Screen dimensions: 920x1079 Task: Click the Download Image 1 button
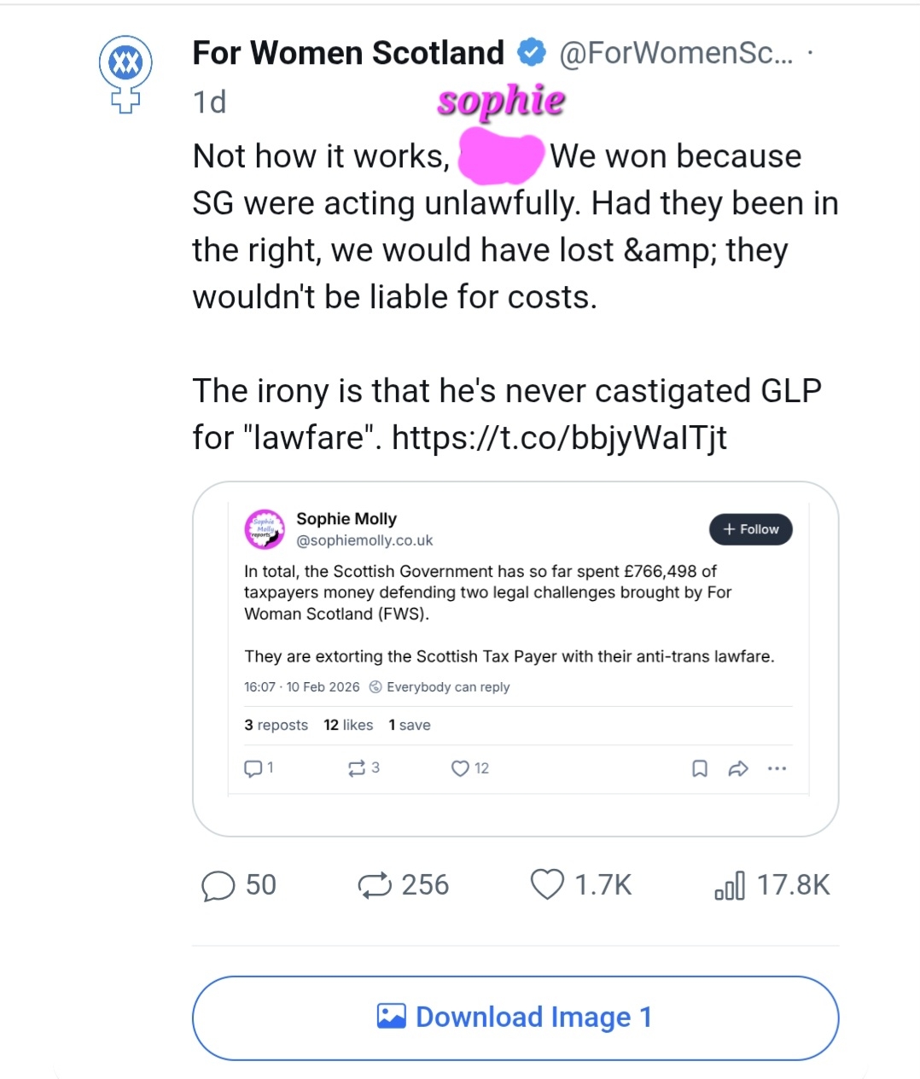tap(515, 1018)
